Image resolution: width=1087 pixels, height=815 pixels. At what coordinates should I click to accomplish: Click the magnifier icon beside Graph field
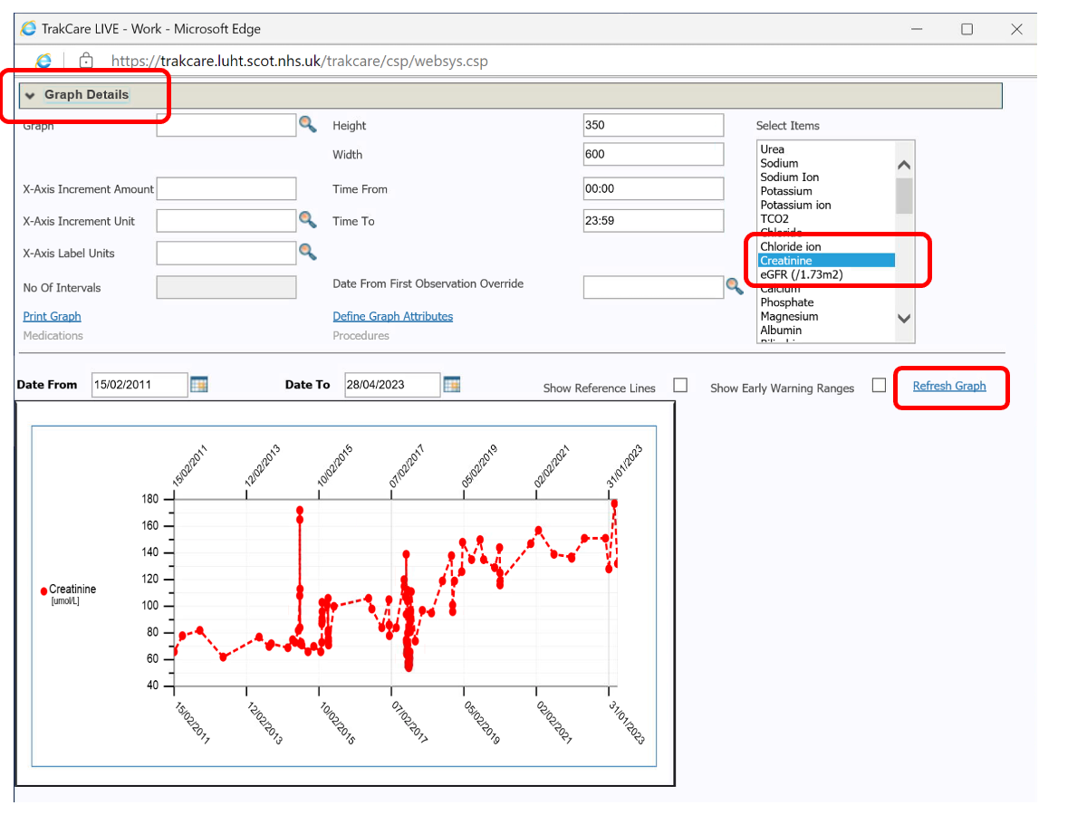coord(308,124)
